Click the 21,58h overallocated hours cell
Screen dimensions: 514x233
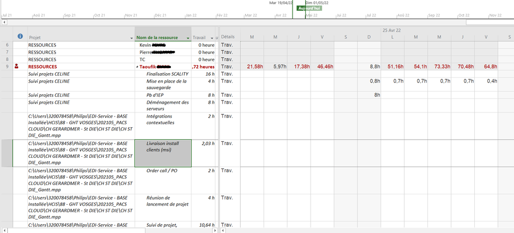tap(252, 66)
